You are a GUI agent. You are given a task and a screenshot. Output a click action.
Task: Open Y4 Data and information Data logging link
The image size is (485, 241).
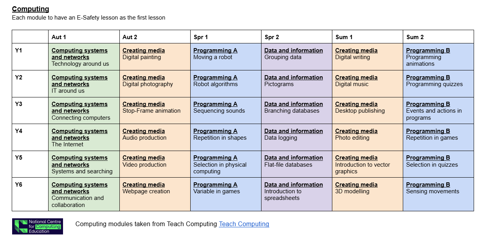click(294, 131)
